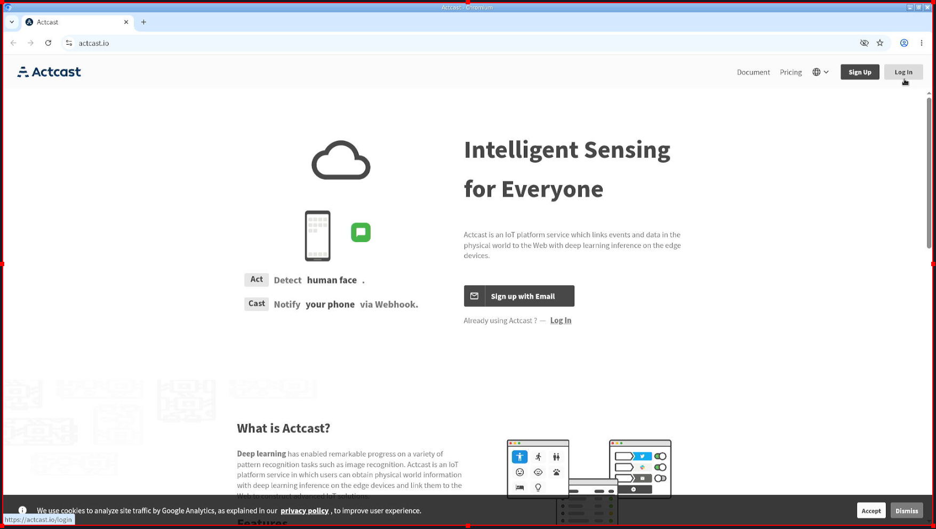This screenshot has height=529, width=936.
Task: Click the green chat bubble icon
Action: [x=361, y=232]
